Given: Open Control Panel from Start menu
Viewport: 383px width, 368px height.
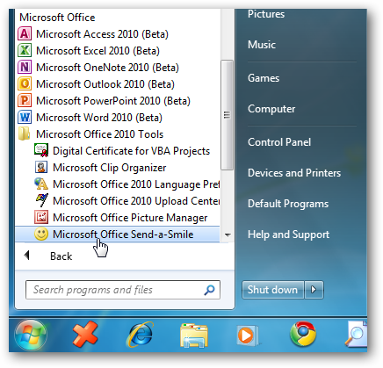Looking at the screenshot, I should [x=279, y=142].
